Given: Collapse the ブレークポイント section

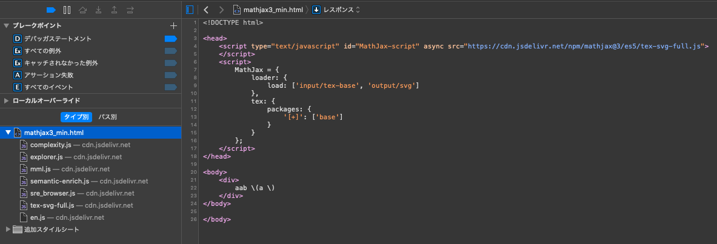Looking at the screenshot, I should pyautogui.click(x=7, y=25).
